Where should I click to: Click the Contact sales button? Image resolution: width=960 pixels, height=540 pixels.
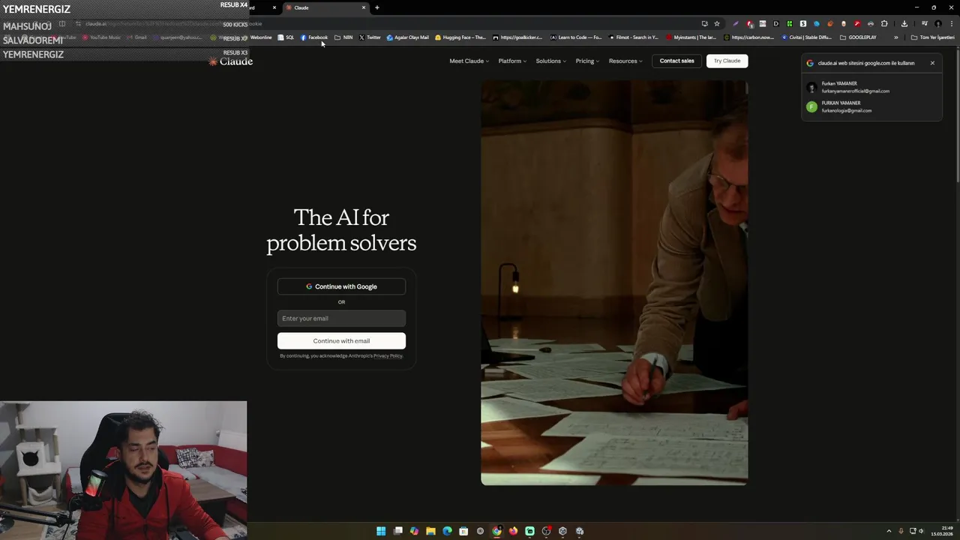[676, 61]
